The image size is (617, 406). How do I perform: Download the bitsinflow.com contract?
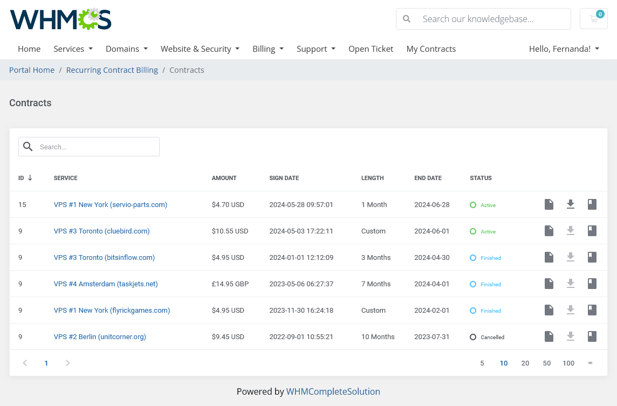pyautogui.click(x=571, y=257)
